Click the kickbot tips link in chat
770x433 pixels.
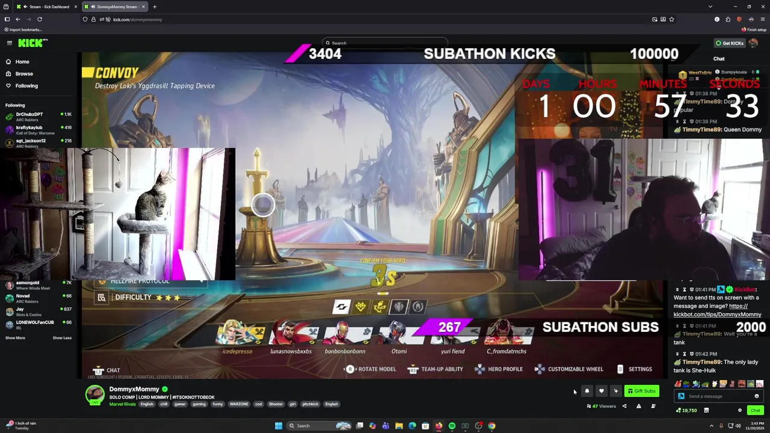pos(718,310)
